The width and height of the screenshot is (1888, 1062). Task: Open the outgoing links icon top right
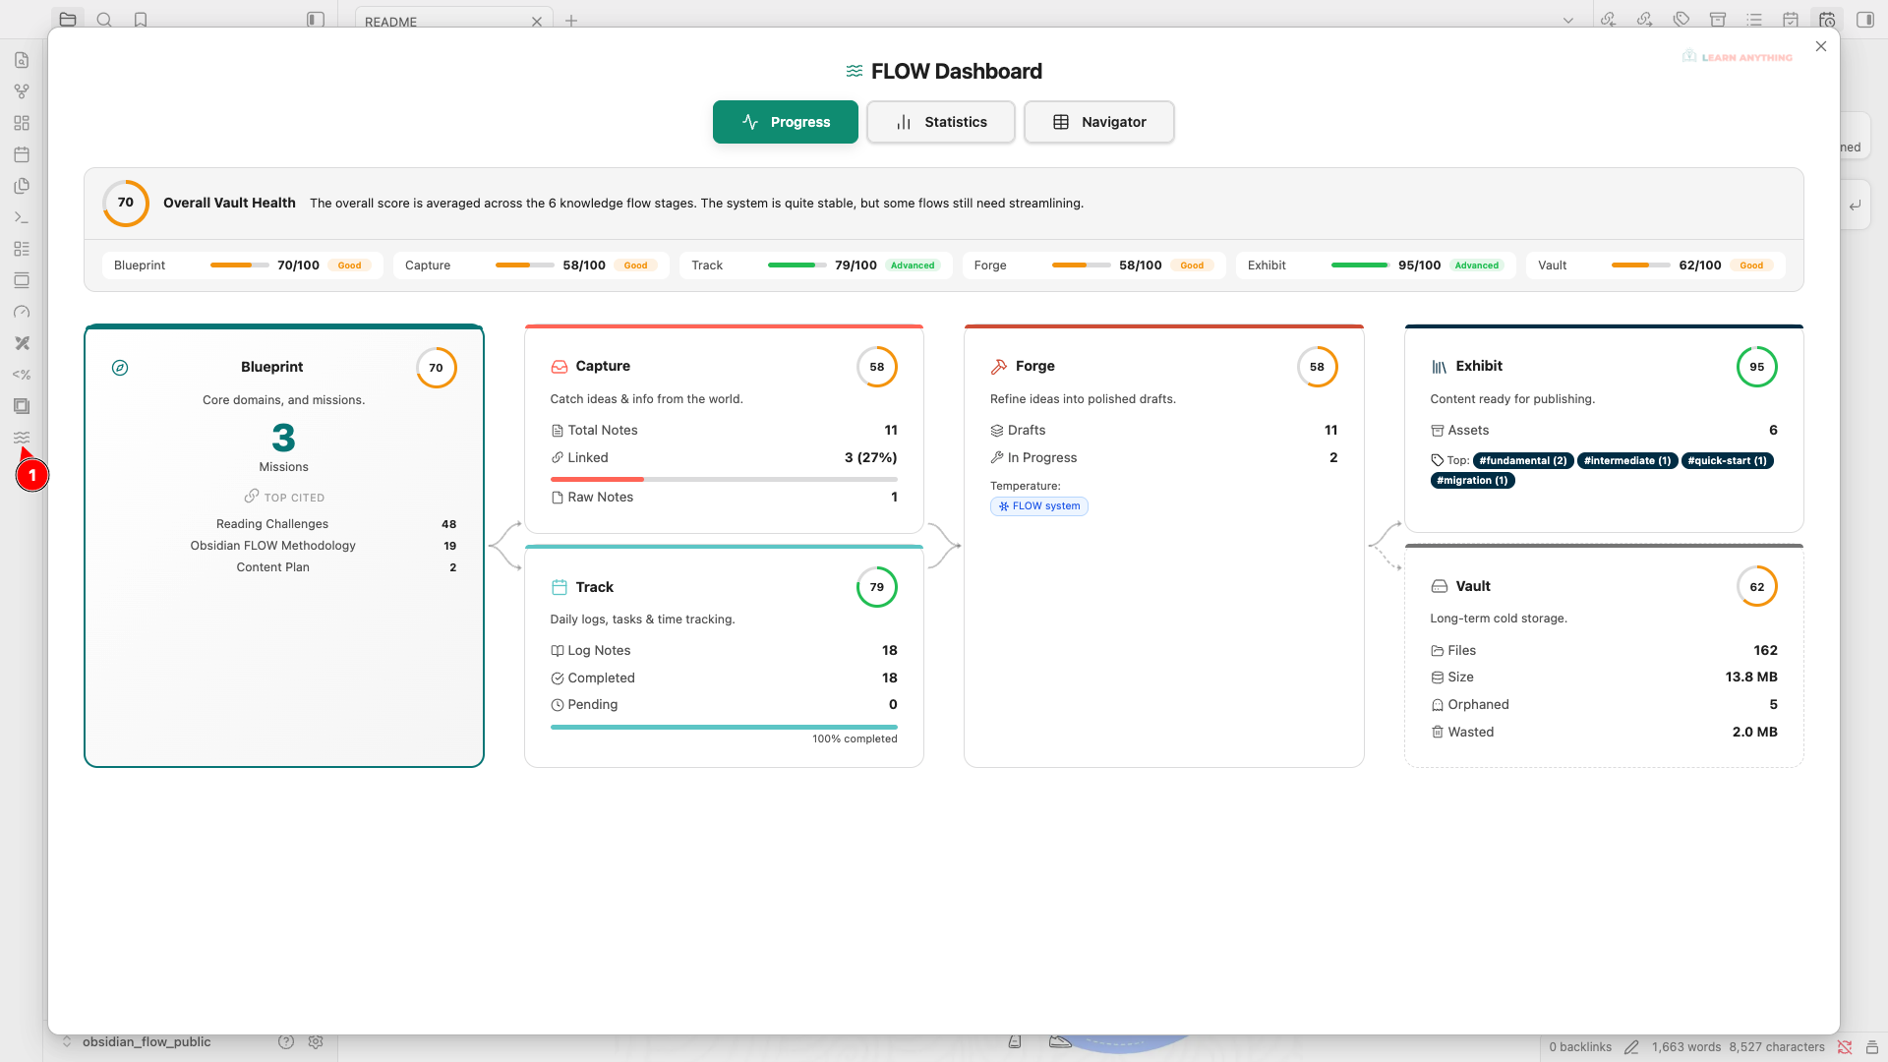[1644, 19]
